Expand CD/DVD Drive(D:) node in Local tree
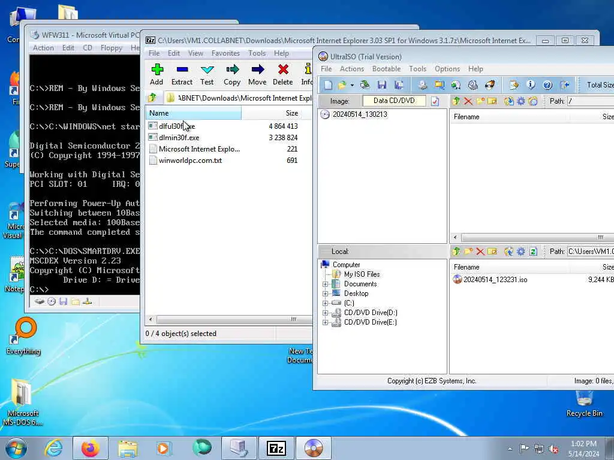Screen dimensions: 614x460 click(x=326, y=313)
